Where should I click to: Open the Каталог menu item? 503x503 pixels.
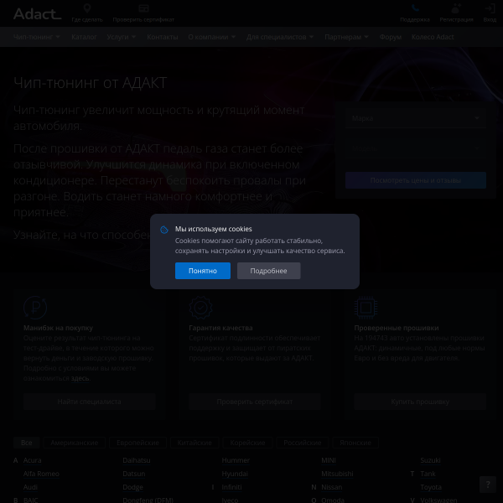[84, 37]
